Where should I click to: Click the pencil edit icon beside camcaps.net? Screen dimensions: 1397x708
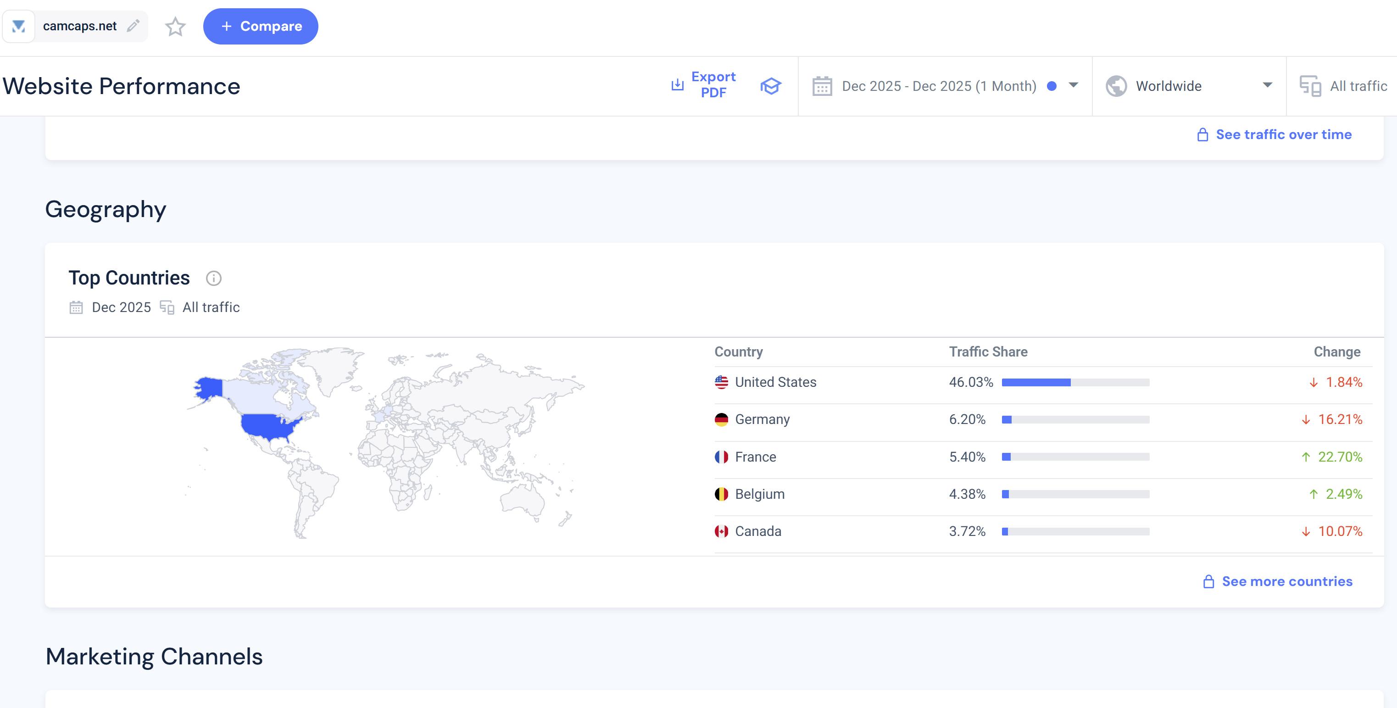point(133,26)
